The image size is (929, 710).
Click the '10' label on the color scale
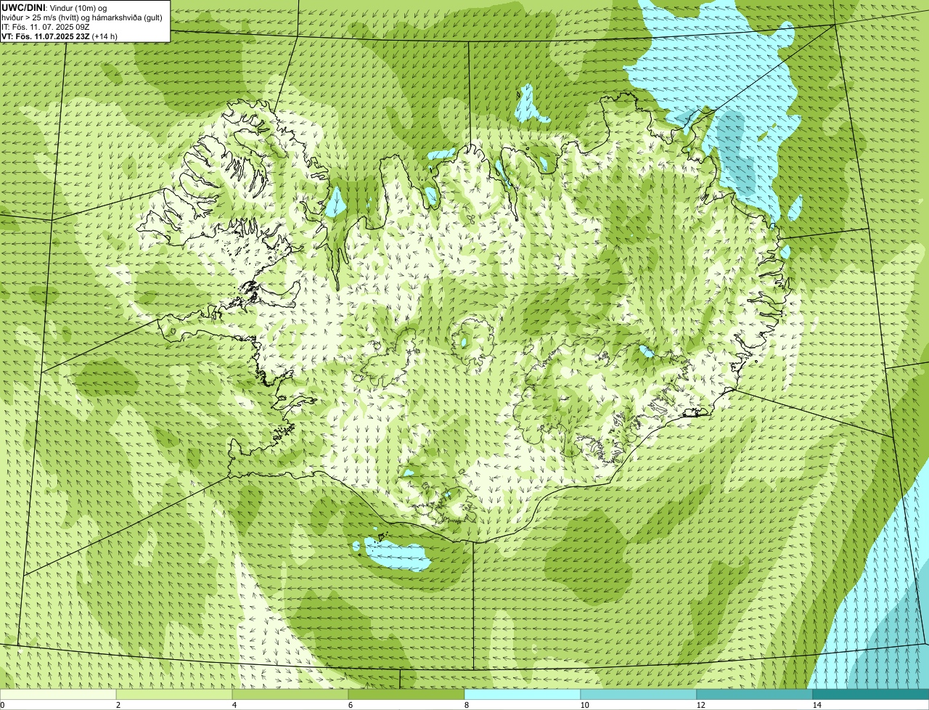tap(584, 705)
